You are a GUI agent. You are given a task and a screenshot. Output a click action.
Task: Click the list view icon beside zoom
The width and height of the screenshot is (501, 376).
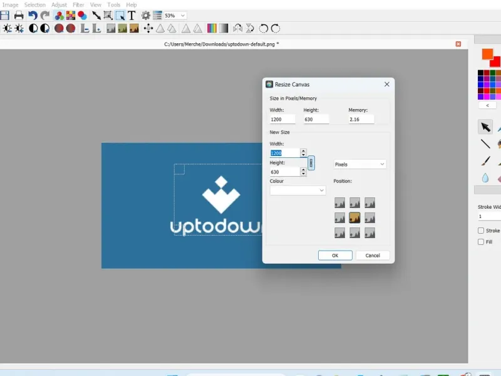(x=158, y=15)
